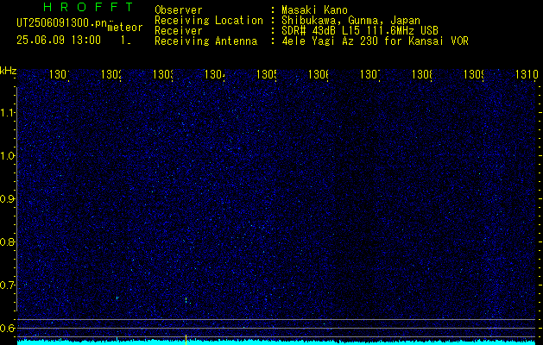Click the receiver info SDR# 43dB L15 111.6MHz USB
The height and width of the screenshot is (345, 543).
(360, 31)
